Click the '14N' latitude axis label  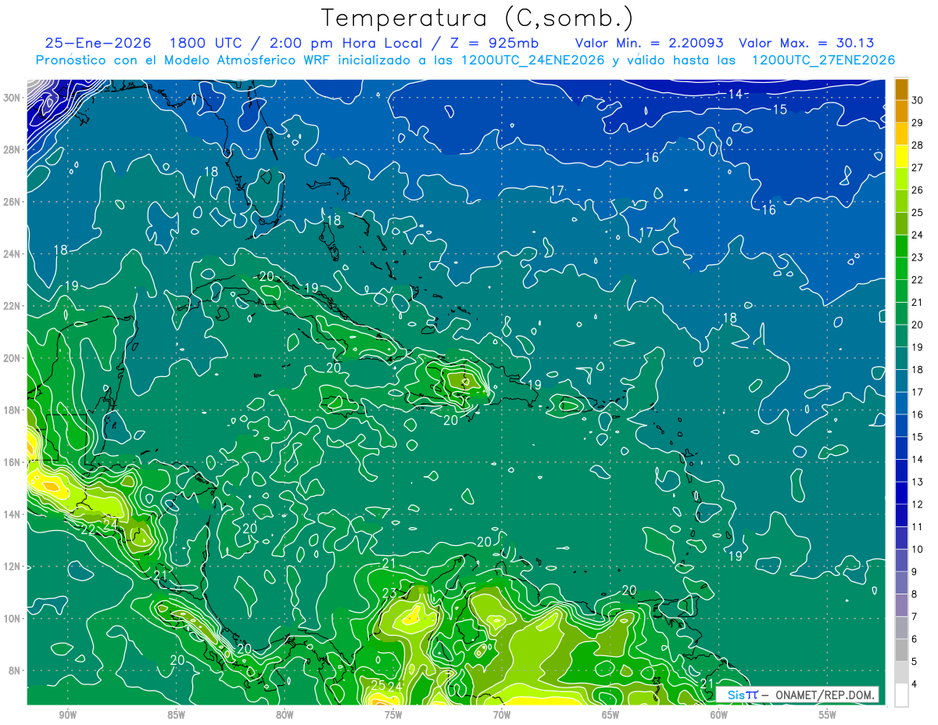(x=13, y=515)
